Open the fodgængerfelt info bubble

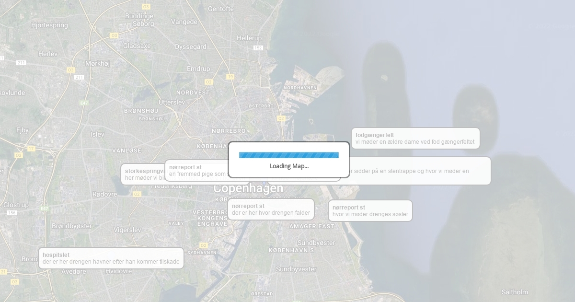[415, 139]
